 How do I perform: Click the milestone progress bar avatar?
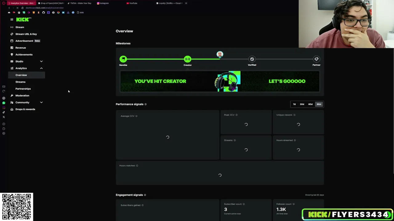pyautogui.click(x=220, y=55)
